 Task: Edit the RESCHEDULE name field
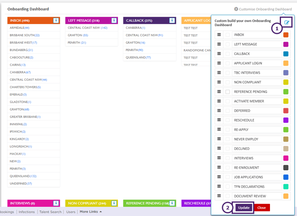[257, 120]
